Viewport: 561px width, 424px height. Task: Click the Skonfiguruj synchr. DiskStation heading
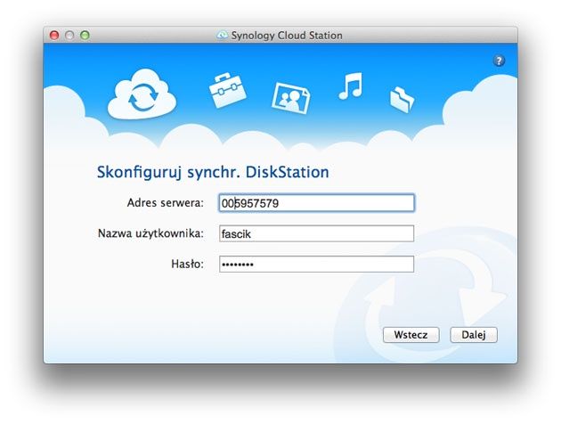pos(213,173)
